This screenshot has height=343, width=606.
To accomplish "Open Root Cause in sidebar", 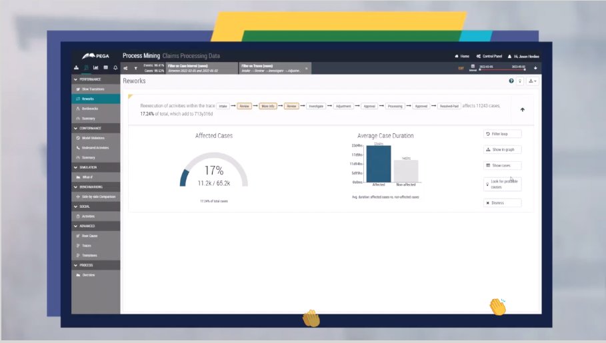I will click(96, 236).
